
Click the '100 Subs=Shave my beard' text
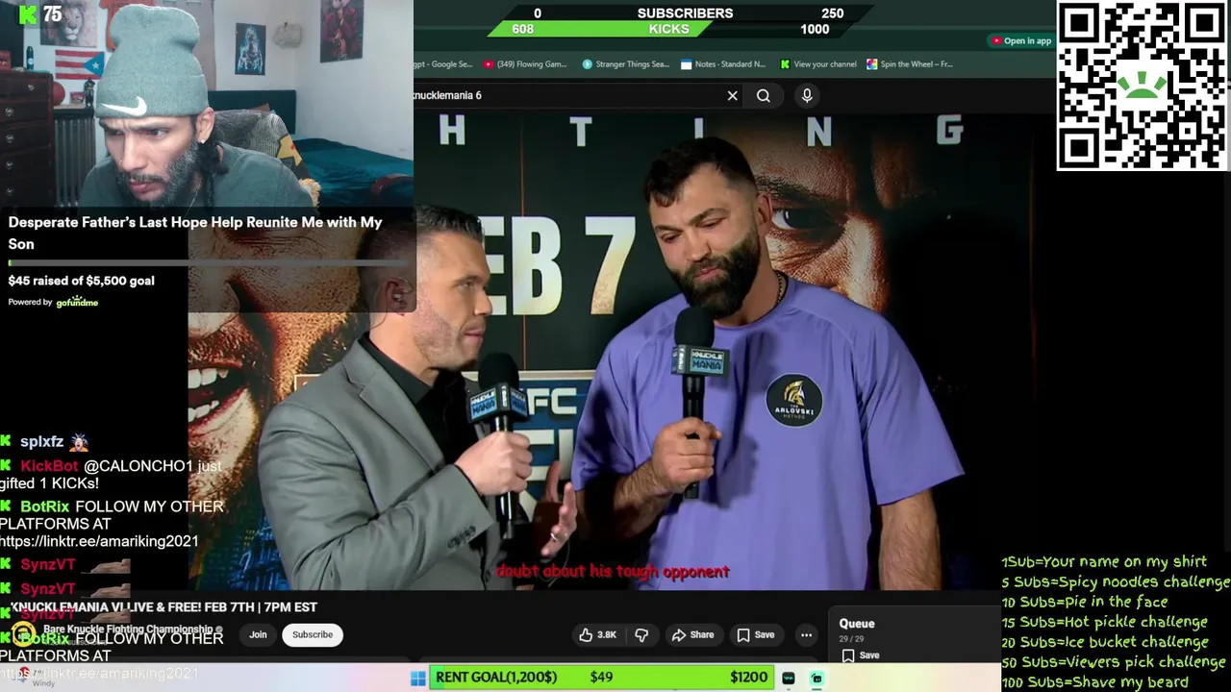click(x=1095, y=682)
